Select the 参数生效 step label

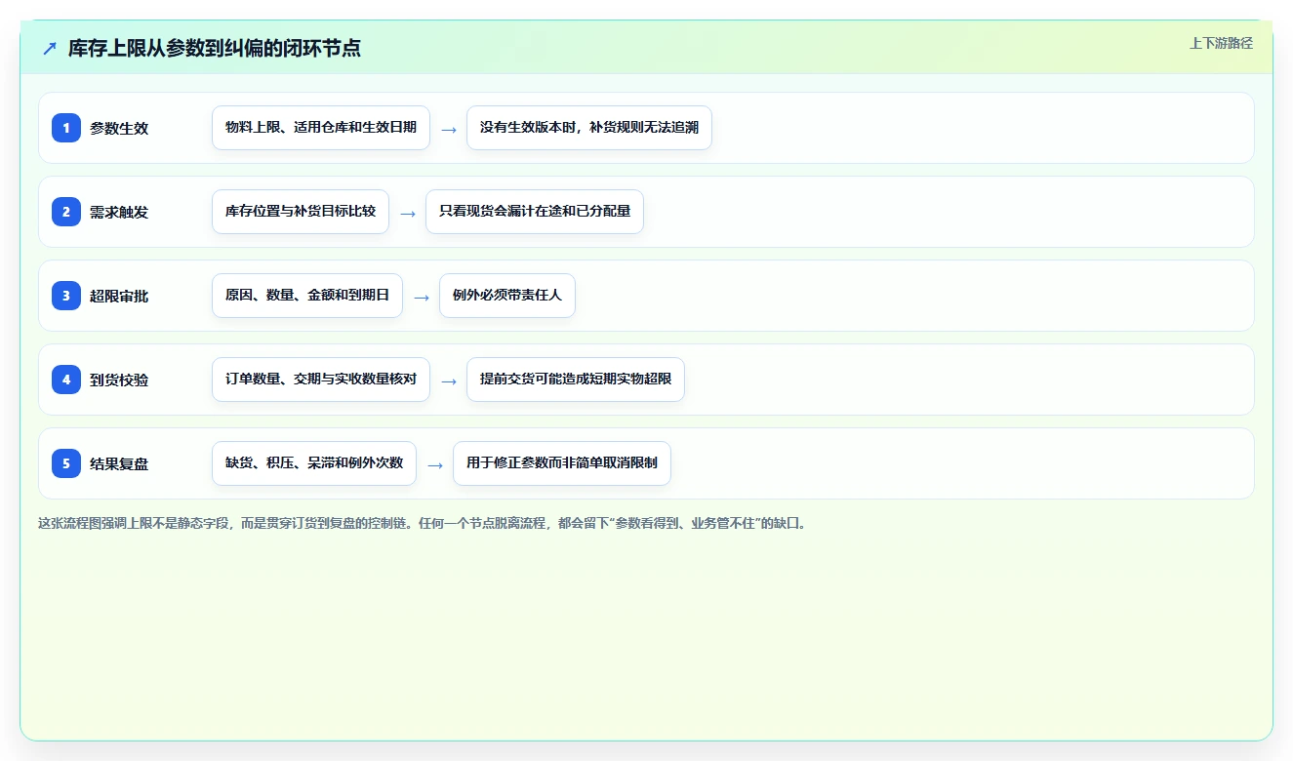tap(119, 128)
